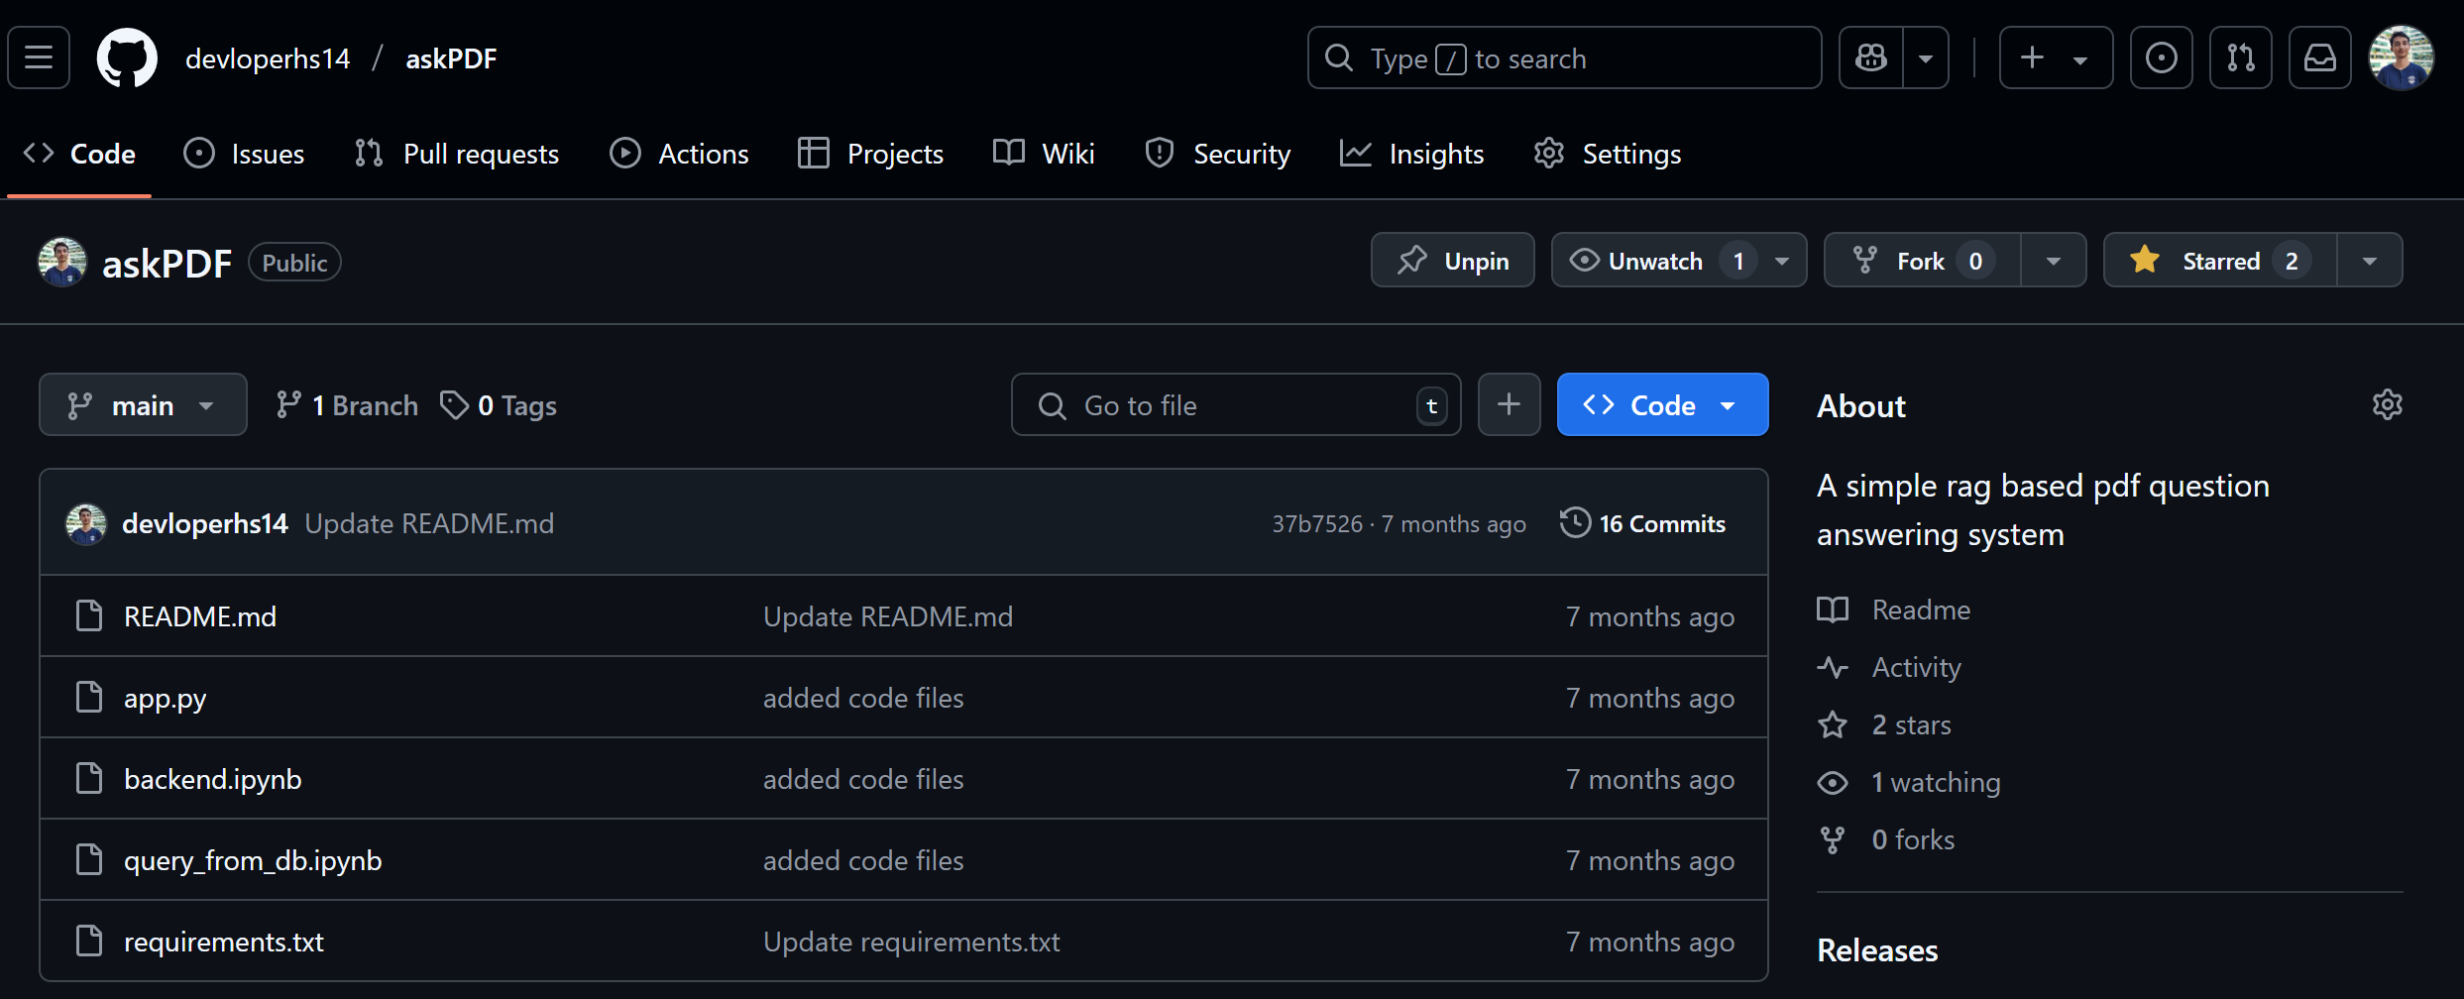
Task: Click the add file plus button
Action: (1509, 404)
